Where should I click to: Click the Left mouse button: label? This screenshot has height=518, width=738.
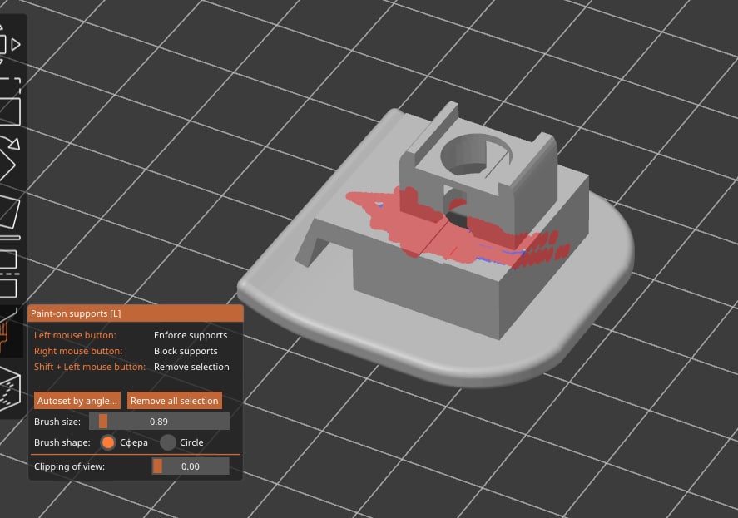[x=75, y=335]
